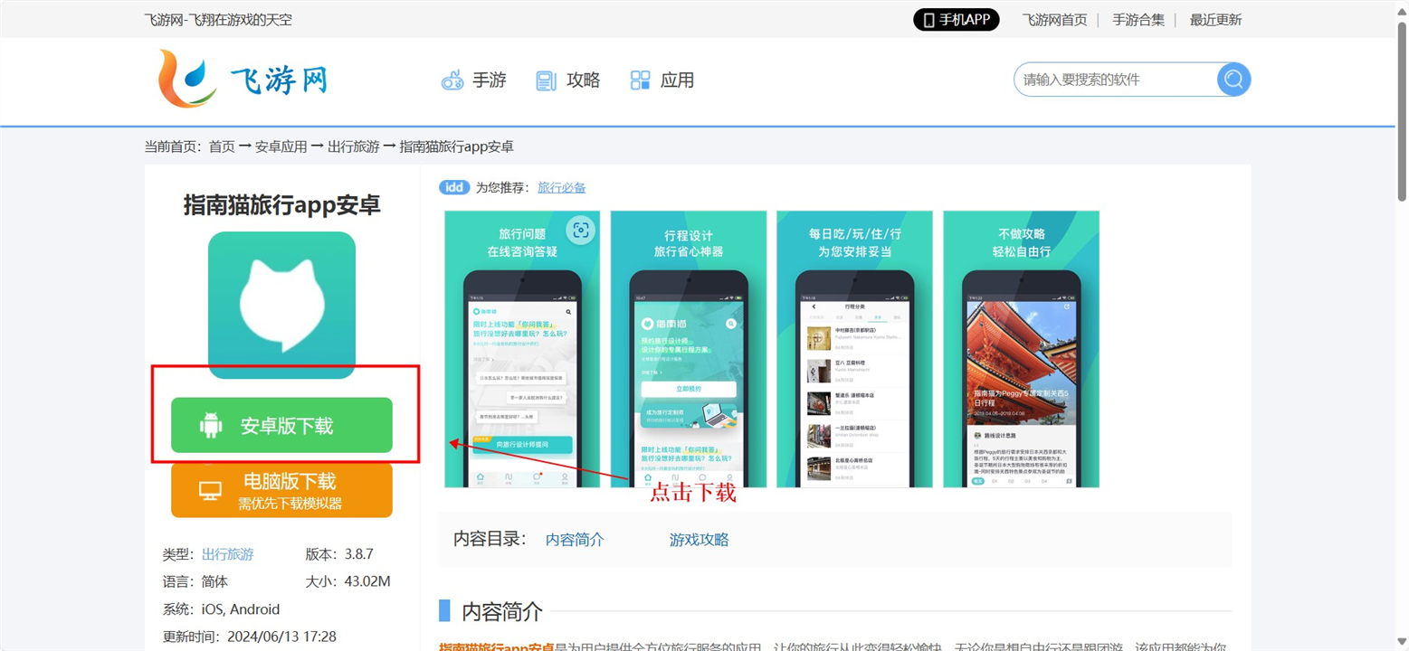Open screenshot 旅行问题 在线咨询答疑

522,349
